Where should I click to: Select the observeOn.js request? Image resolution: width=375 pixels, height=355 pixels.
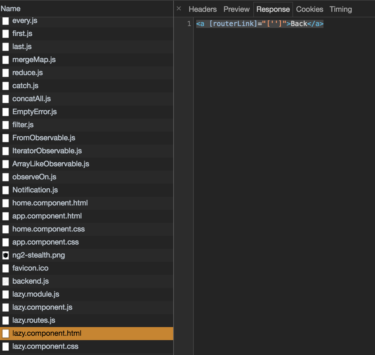click(x=87, y=177)
